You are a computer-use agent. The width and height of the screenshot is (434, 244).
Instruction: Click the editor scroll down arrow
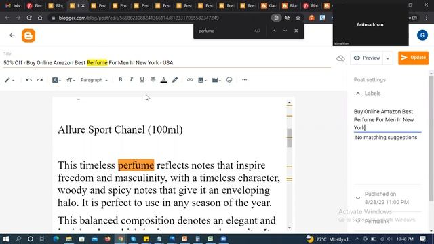(290, 228)
